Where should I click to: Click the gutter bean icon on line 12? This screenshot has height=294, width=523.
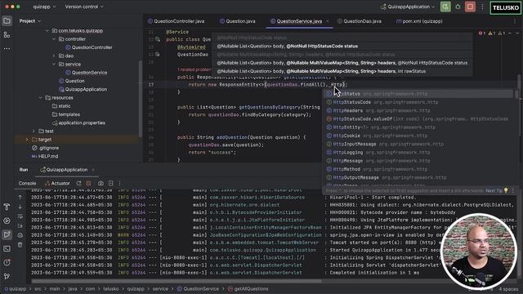(158, 39)
